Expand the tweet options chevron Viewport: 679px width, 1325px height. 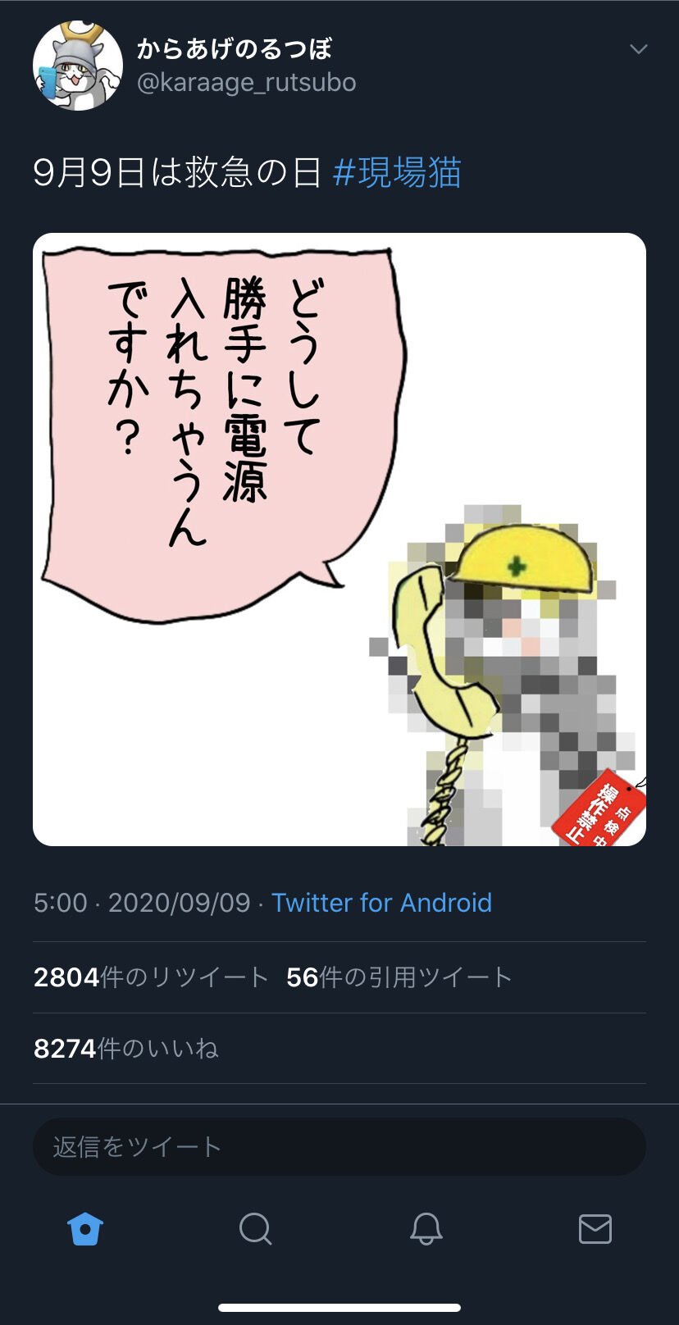click(x=638, y=49)
